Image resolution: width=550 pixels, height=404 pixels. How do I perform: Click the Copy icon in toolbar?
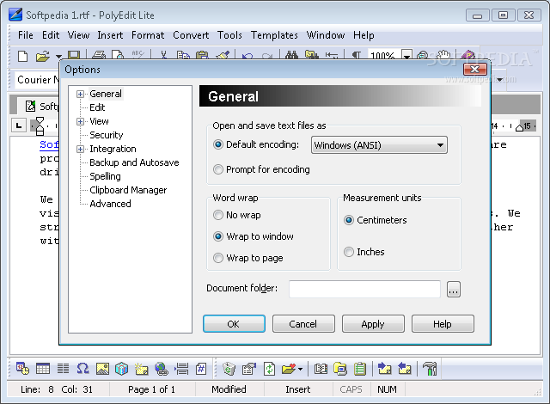tap(183, 55)
